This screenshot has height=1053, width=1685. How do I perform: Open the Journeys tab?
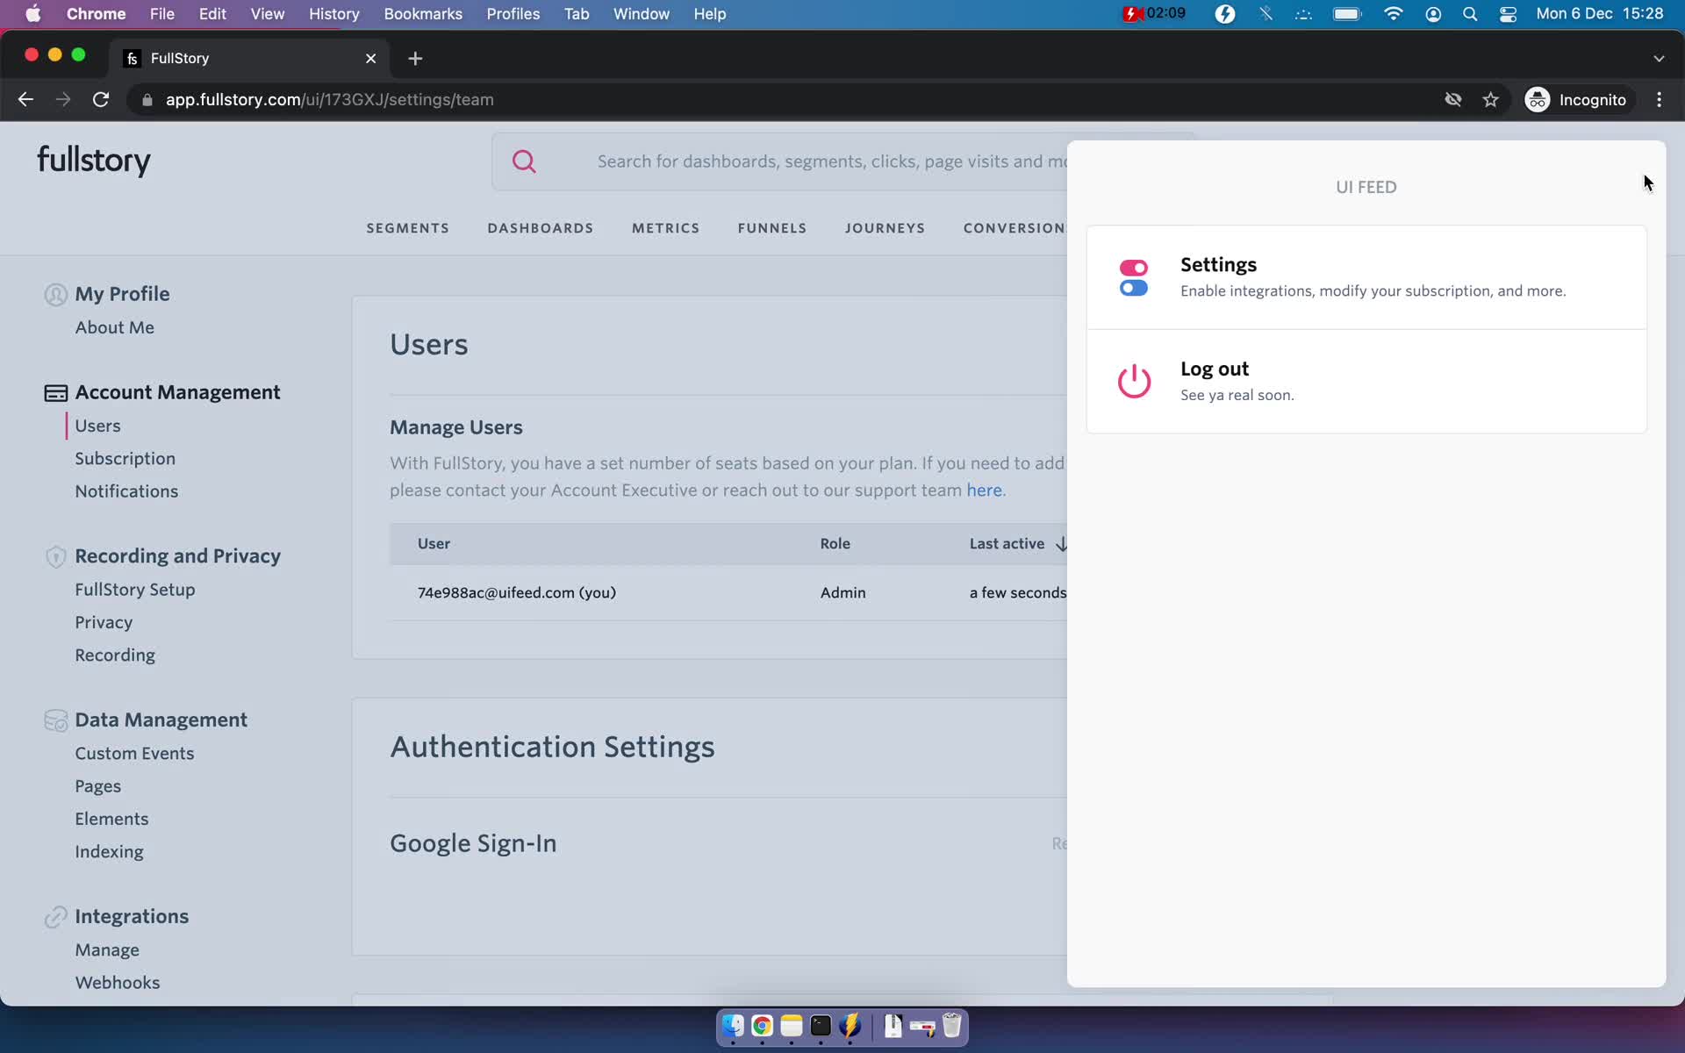(x=885, y=228)
